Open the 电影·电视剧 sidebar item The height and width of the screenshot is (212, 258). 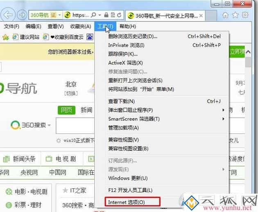tap(26, 192)
